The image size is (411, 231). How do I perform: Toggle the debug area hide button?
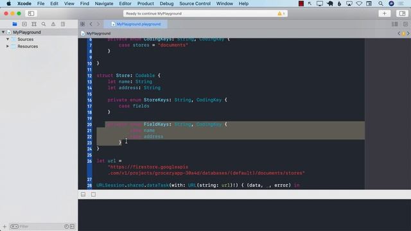point(83,194)
